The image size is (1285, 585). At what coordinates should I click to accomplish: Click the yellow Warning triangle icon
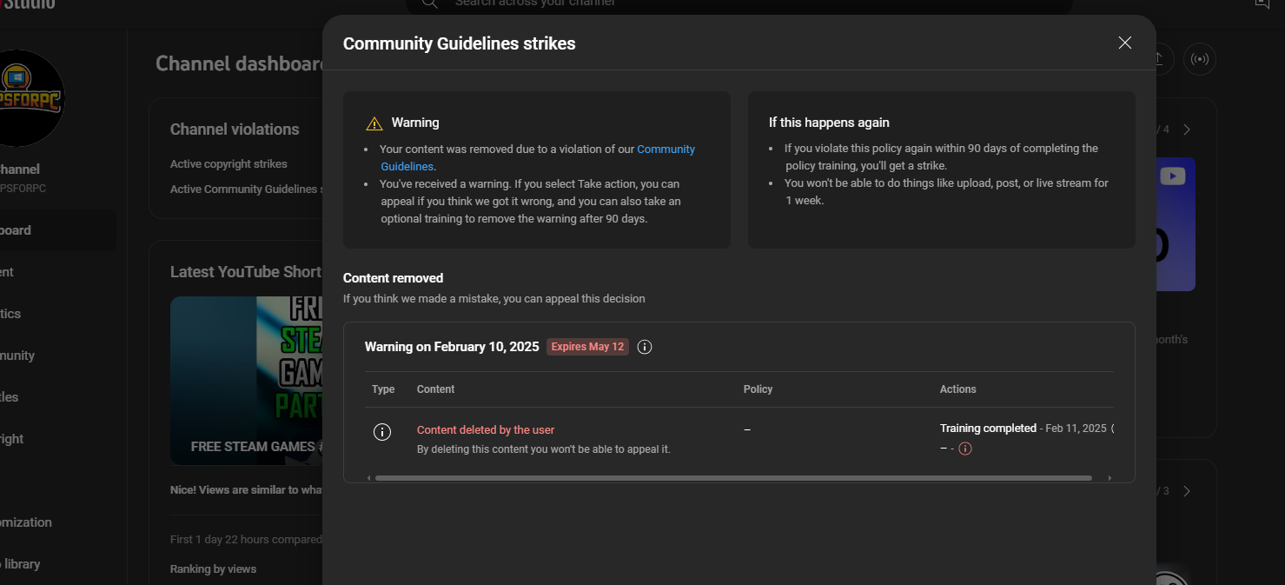(374, 123)
